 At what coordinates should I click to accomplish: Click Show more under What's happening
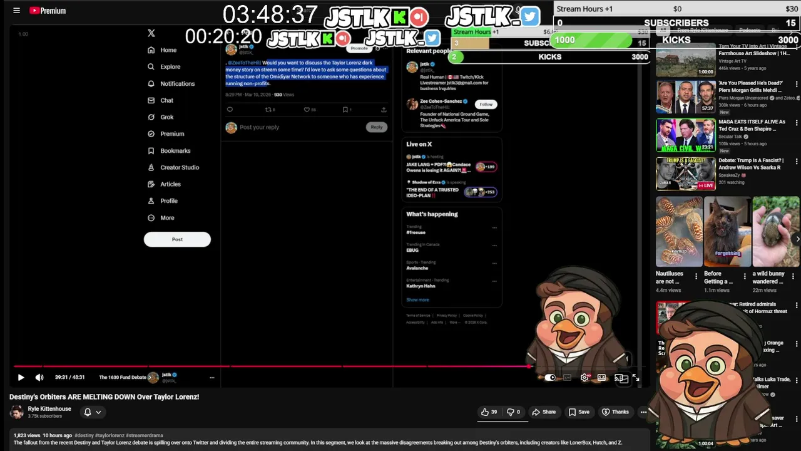[x=417, y=300]
